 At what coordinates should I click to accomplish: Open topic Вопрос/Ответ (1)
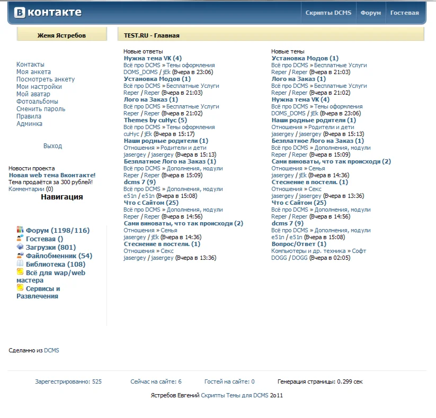[x=299, y=244]
